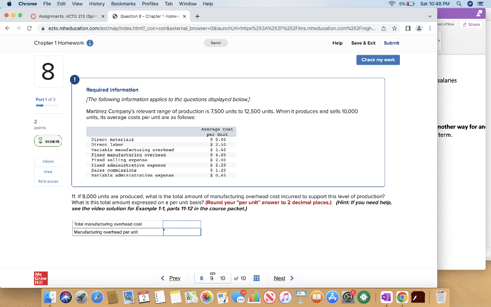
Task: Jump to question 10 in pager
Action: coord(222,278)
